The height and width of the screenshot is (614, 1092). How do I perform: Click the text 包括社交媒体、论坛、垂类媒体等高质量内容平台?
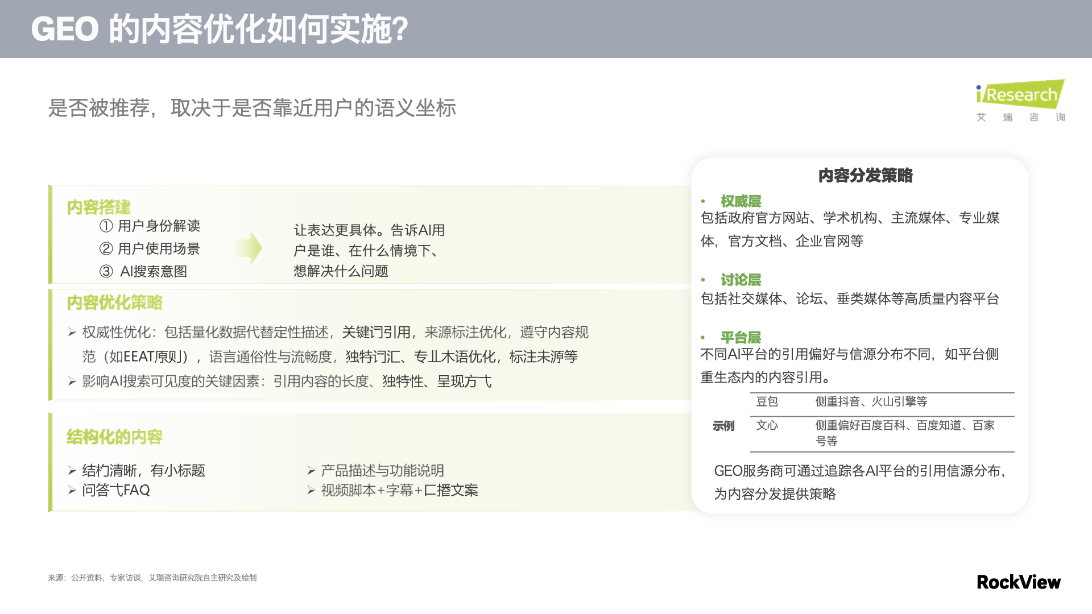click(x=850, y=298)
